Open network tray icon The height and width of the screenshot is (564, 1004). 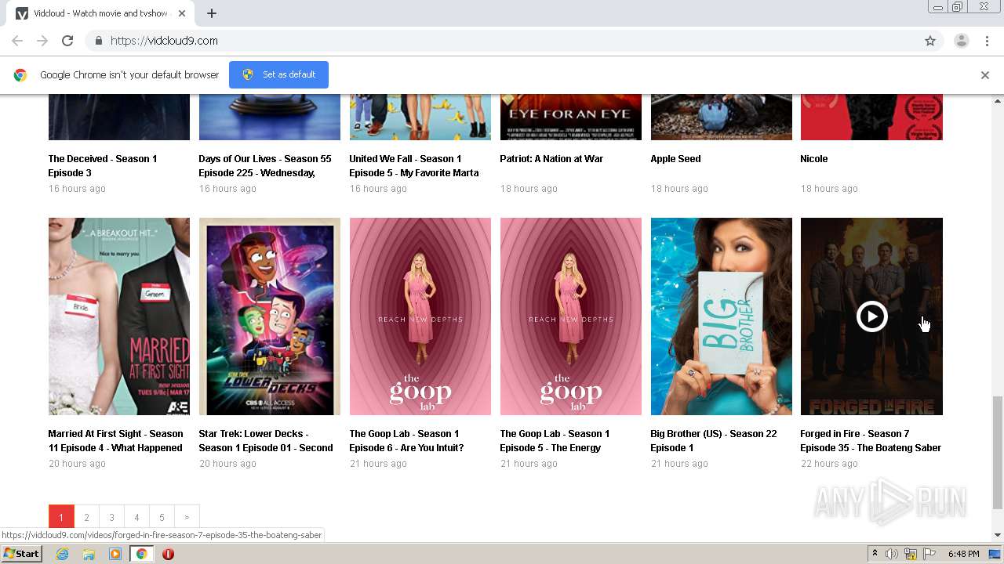pyautogui.click(x=911, y=554)
